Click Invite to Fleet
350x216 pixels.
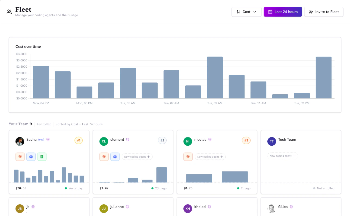(x=324, y=12)
